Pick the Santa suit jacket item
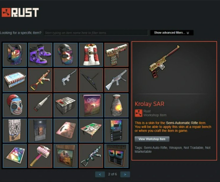Screen dimensions: 220x182 91,55
